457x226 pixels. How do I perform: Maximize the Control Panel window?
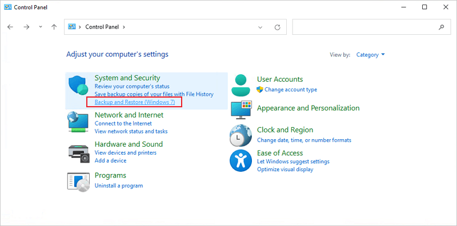click(424, 7)
